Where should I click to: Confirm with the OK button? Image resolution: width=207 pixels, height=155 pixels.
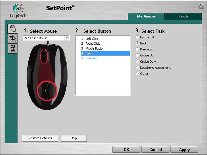click(126, 150)
